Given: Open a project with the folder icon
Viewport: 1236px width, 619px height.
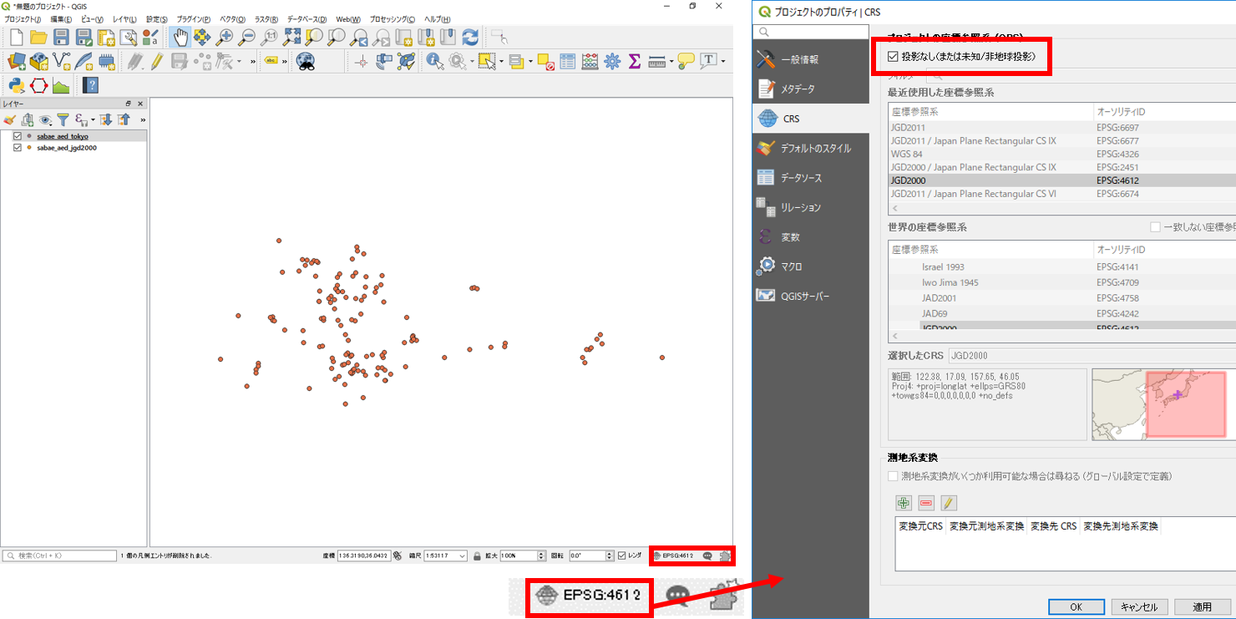Looking at the screenshot, I should (x=38, y=37).
